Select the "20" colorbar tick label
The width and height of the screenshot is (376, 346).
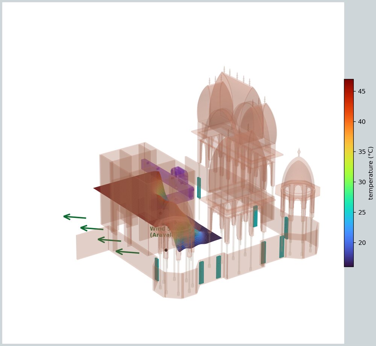click(x=362, y=243)
